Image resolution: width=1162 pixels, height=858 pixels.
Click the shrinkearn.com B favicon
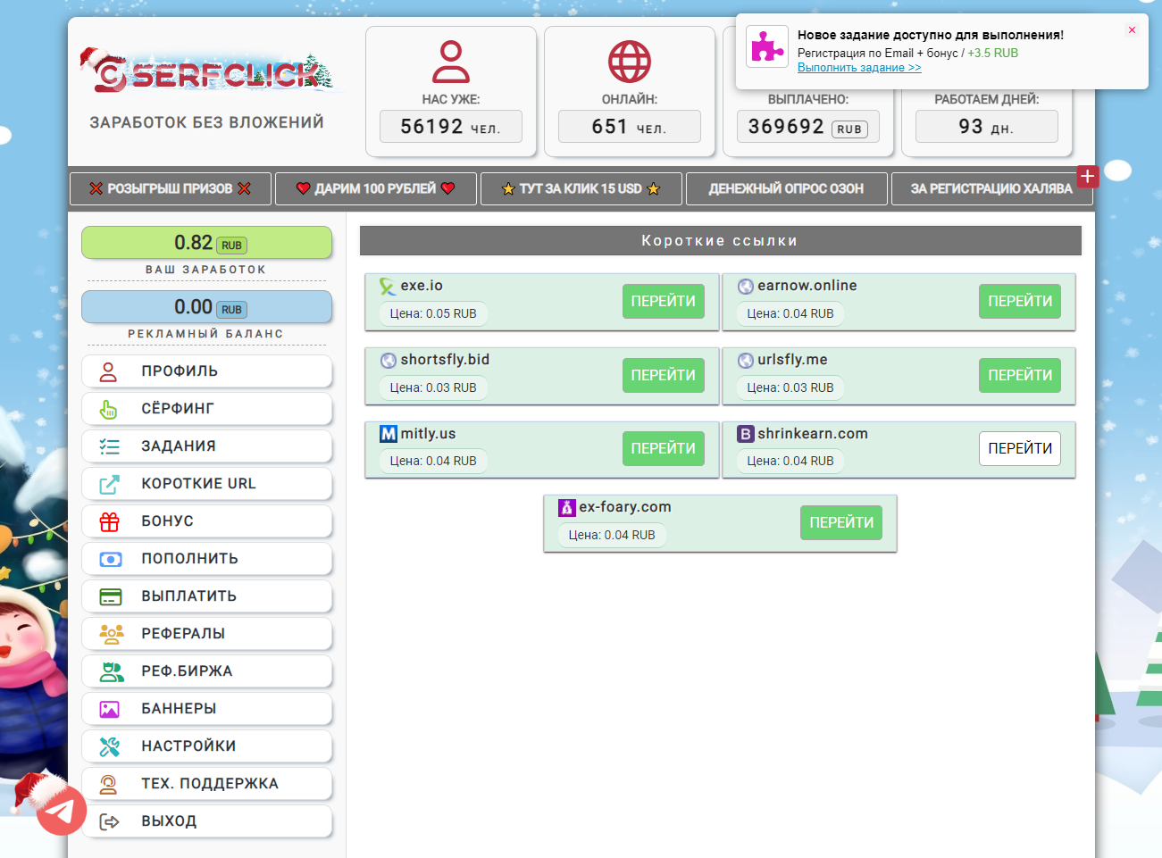[745, 434]
